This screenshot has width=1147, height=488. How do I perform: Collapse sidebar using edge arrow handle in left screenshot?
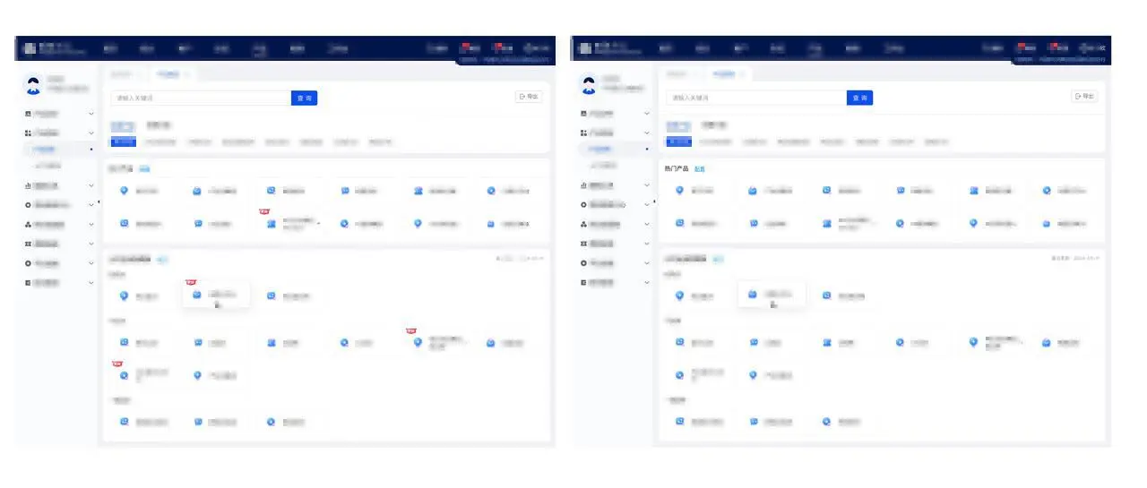[x=99, y=202]
